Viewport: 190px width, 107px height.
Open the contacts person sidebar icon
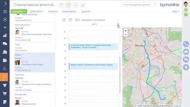(5, 68)
